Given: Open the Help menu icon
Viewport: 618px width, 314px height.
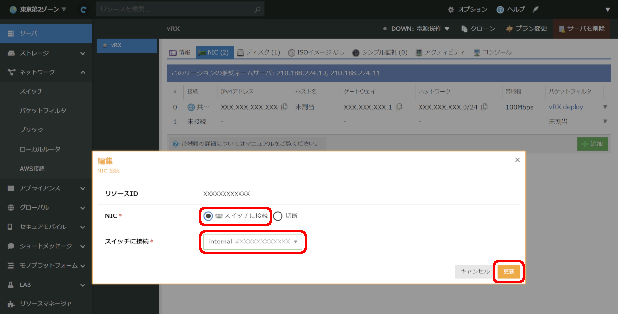Looking at the screenshot, I should tap(500, 9).
